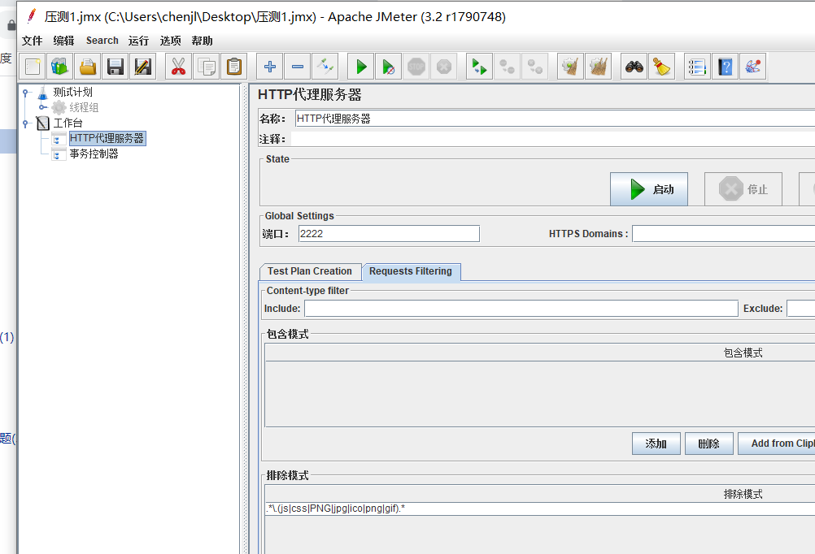
Task: Open Search with the binoculars icon
Action: (634, 67)
